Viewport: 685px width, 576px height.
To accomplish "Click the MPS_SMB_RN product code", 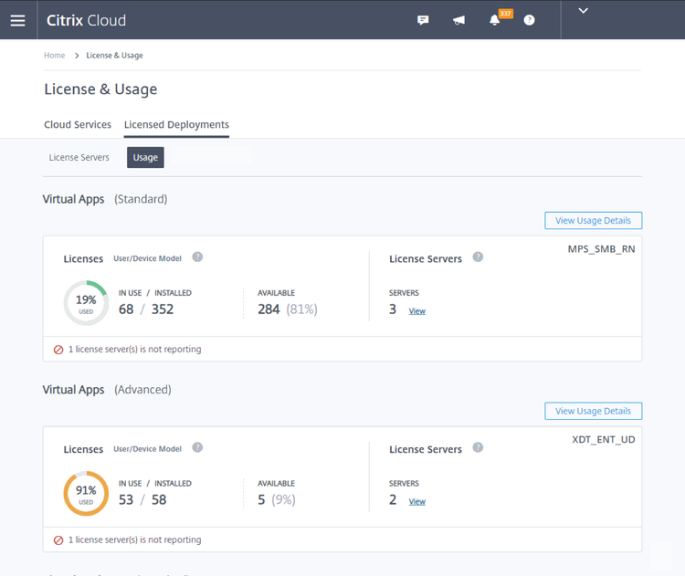I will (601, 249).
